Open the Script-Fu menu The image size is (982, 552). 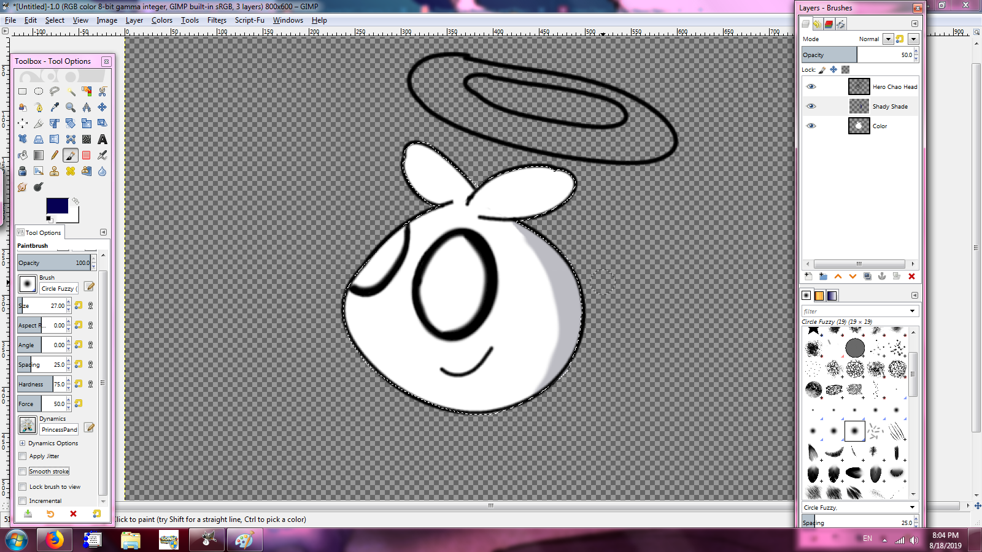[249, 20]
